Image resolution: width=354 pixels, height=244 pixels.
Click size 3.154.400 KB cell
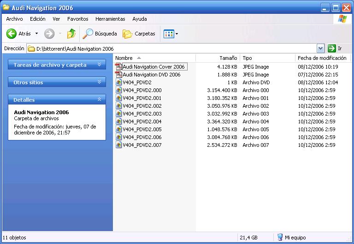coord(222,90)
